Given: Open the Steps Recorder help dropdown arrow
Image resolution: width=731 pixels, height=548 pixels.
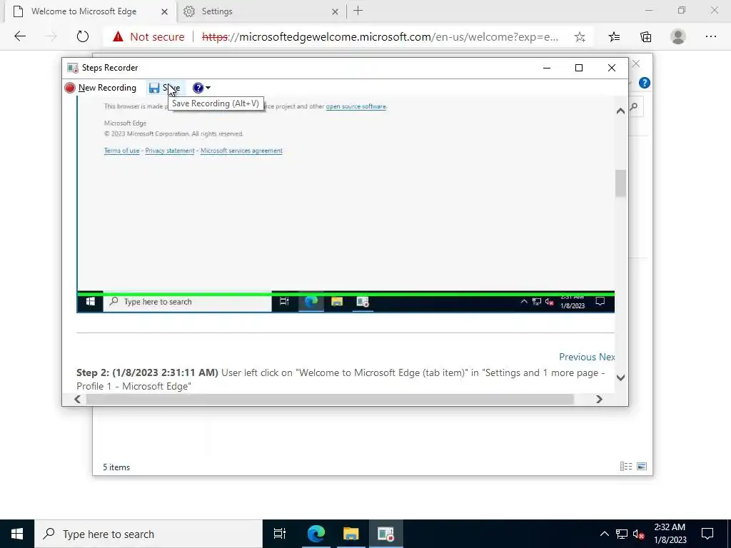Looking at the screenshot, I should pyautogui.click(x=208, y=88).
